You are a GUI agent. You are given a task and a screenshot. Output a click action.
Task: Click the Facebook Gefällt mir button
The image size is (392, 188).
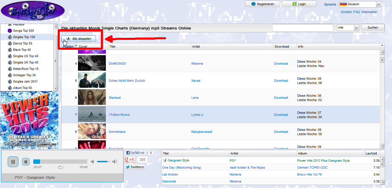pyautogui.click(x=135, y=153)
